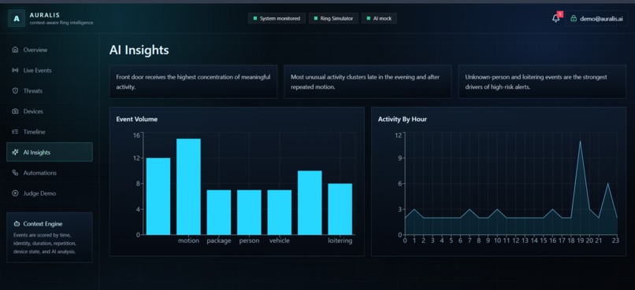Click the AI Insights sparkle icon
Screen dimensions: 635x290
16,152
